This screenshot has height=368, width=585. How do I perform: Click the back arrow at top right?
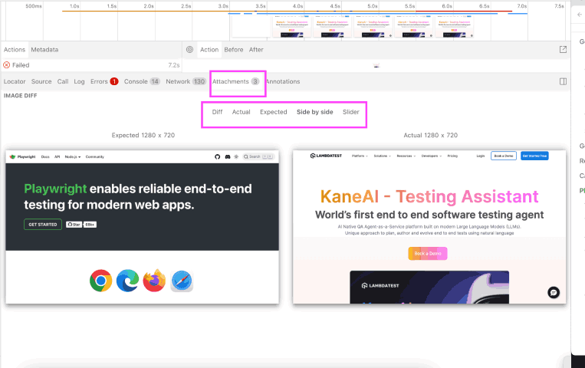coord(579,15)
